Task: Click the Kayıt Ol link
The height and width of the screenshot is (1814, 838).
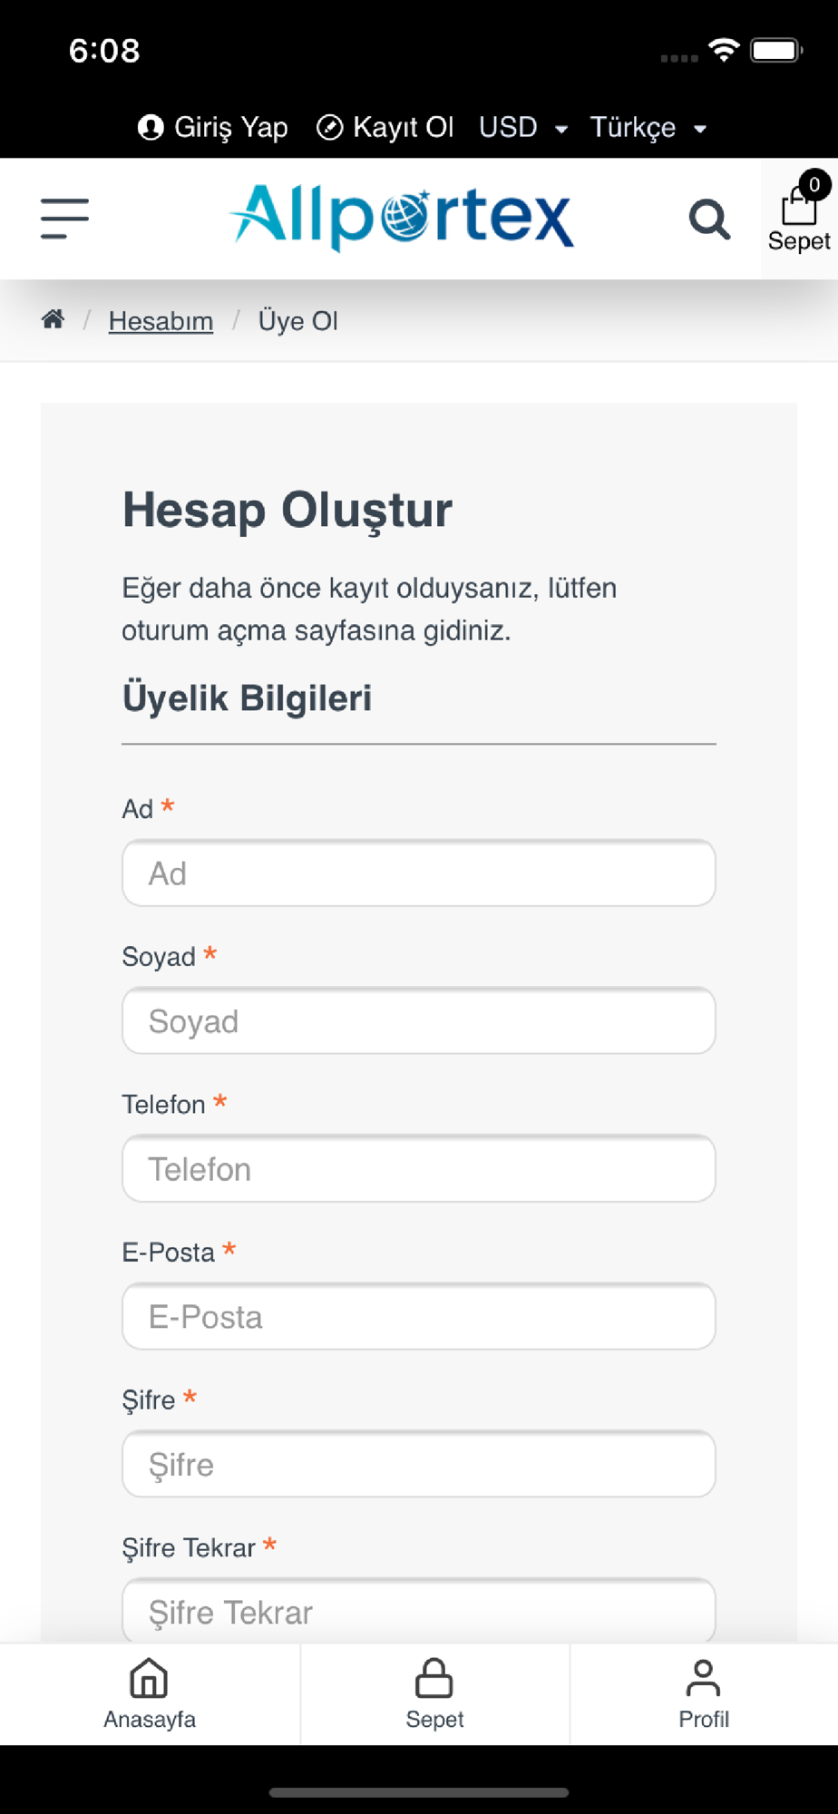Action: coord(385,127)
